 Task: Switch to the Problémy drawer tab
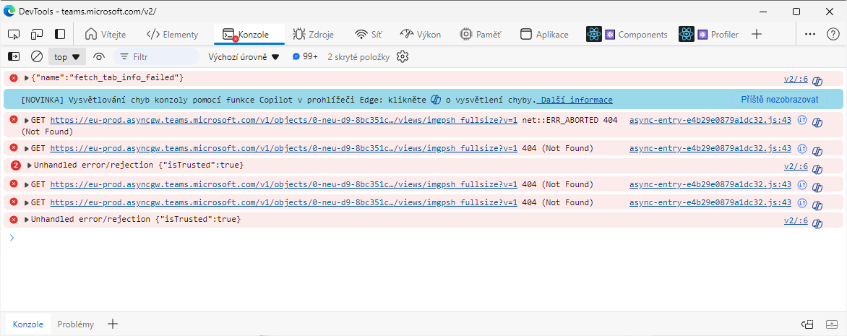(x=76, y=324)
